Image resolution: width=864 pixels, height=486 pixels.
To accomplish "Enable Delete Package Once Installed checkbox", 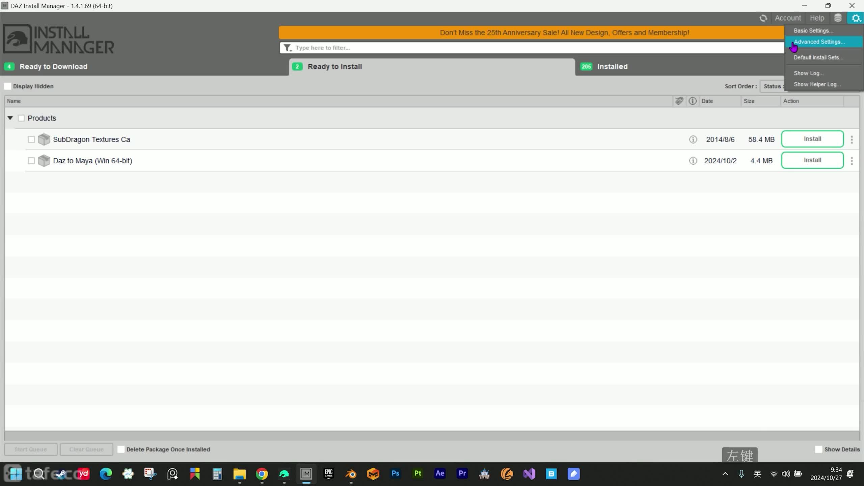I will pos(121,449).
